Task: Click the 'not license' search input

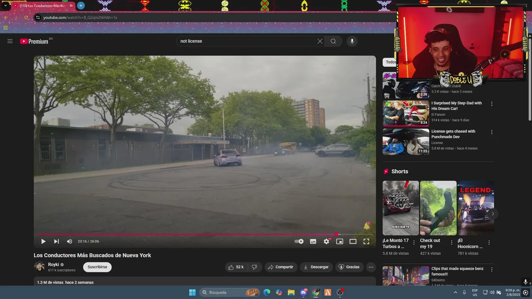Action: (x=247, y=41)
